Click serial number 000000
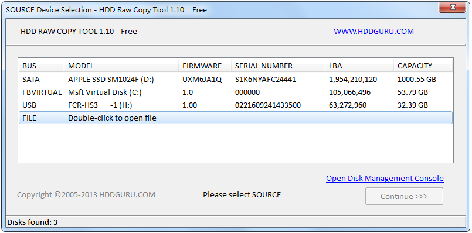Image resolution: width=472 pixels, height=233 pixels. [247, 92]
